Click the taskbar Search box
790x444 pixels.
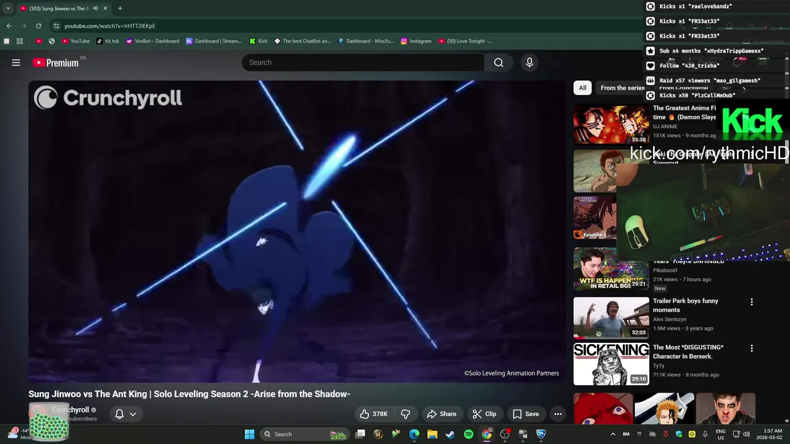pos(305,434)
